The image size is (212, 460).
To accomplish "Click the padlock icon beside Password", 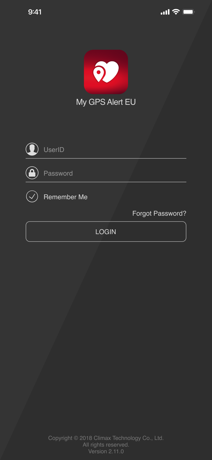I will (x=32, y=173).
